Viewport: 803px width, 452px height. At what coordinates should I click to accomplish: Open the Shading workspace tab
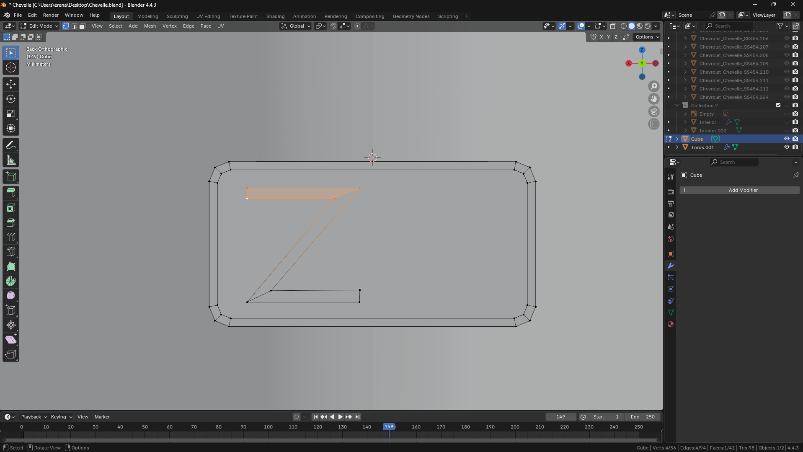point(276,16)
